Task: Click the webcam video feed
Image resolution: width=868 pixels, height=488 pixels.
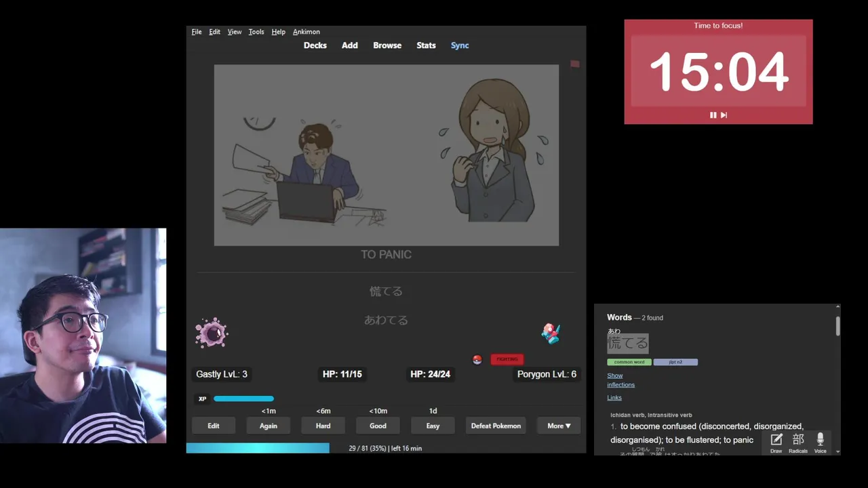Action: [83, 335]
